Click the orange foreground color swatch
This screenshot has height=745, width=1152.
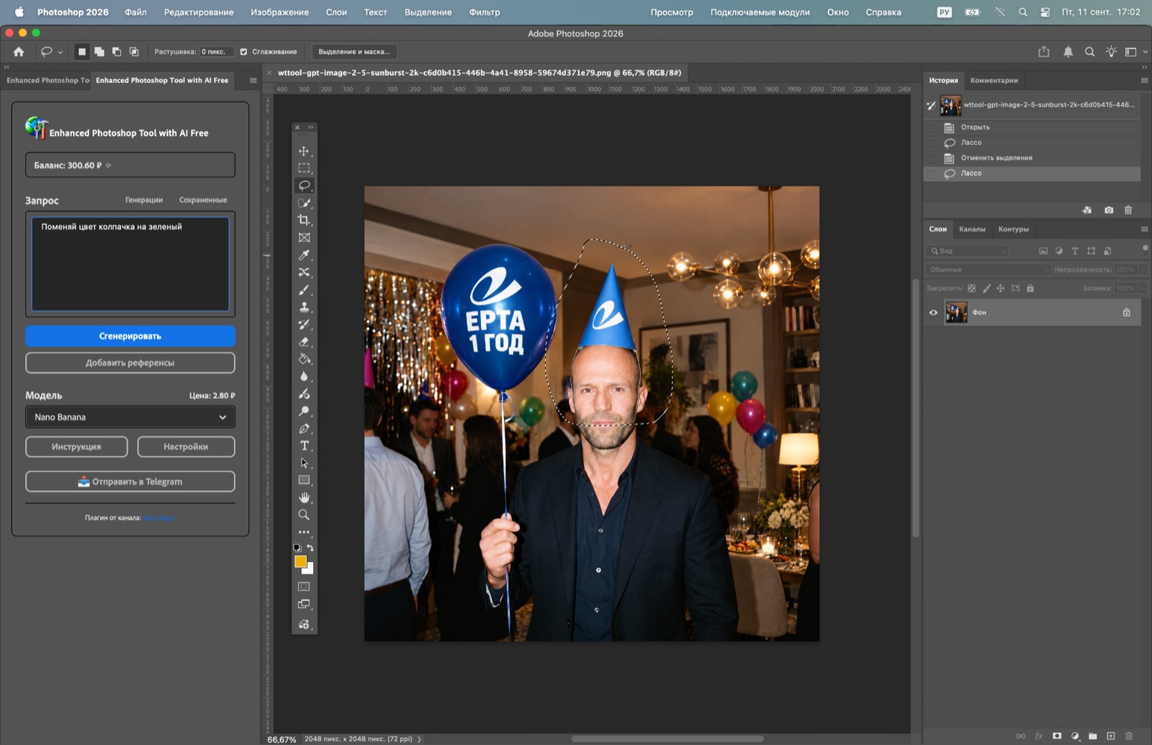(300, 561)
